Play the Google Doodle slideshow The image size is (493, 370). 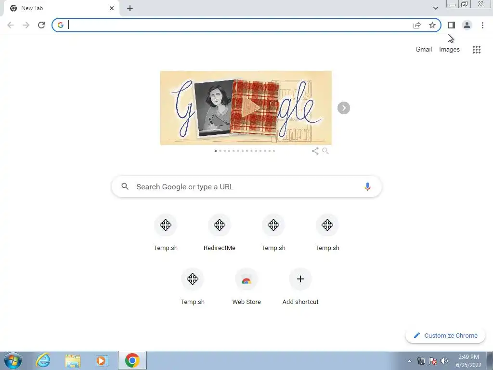coord(250,108)
